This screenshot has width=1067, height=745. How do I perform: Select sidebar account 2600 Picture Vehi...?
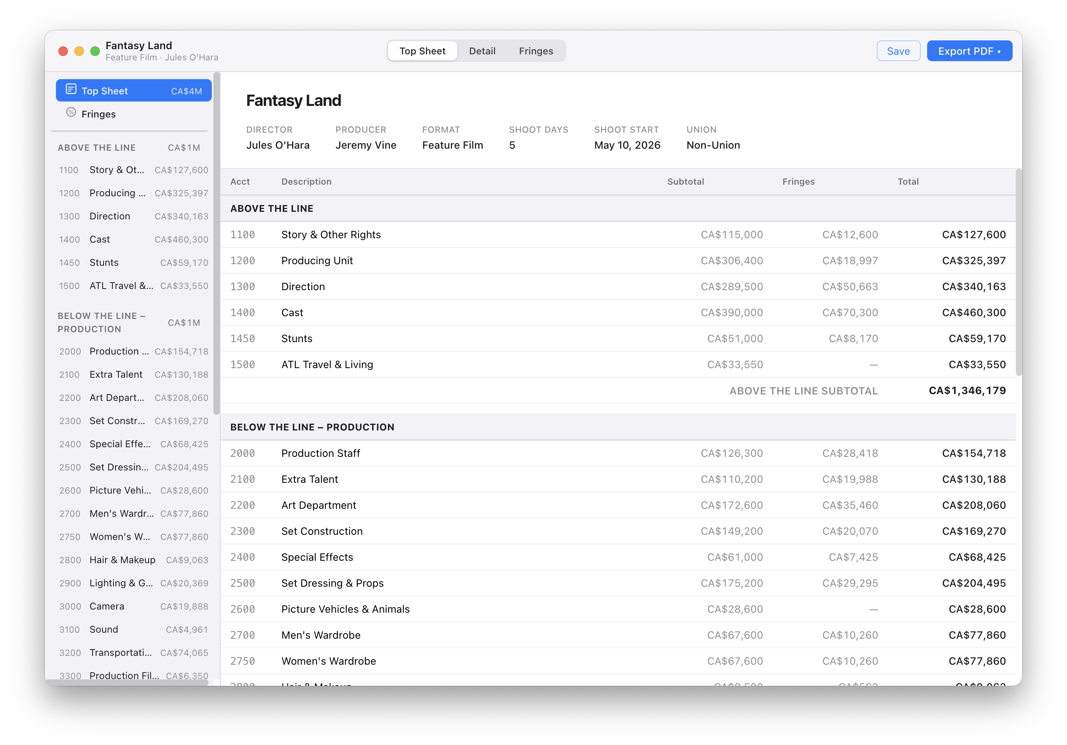coord(134,491)
